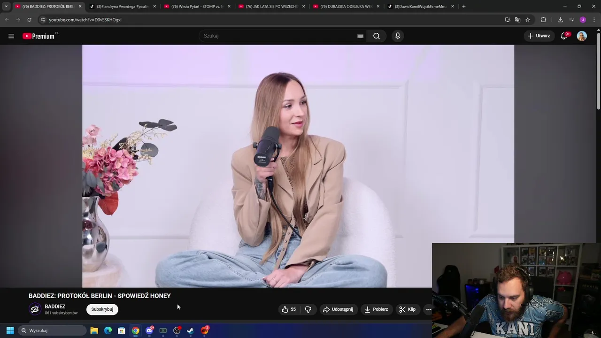
Task: Bookmark this tab with star icon
Action: click(528, 20)
